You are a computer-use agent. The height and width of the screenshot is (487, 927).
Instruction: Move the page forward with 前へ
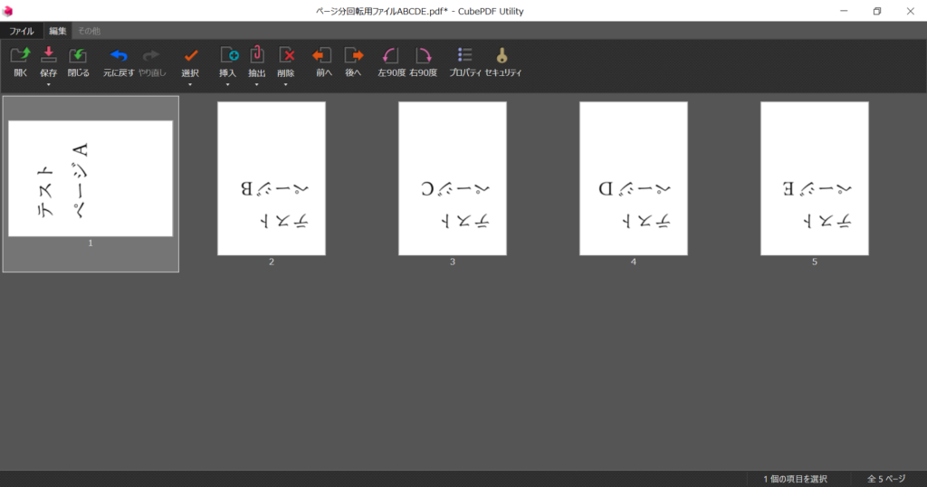tap(322, 55)
